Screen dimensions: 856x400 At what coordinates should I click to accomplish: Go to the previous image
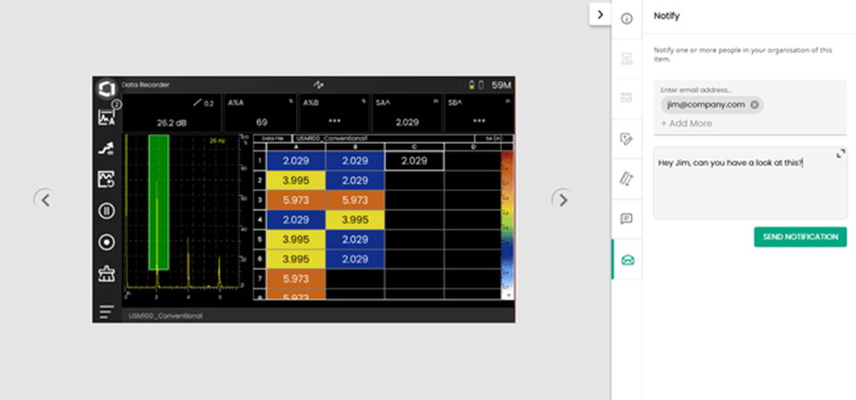46,200
